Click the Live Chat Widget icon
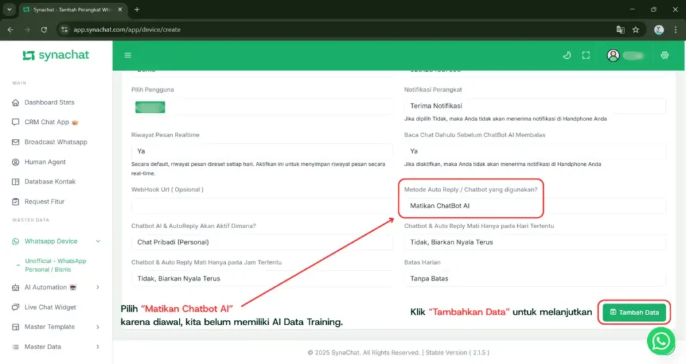 16,307
